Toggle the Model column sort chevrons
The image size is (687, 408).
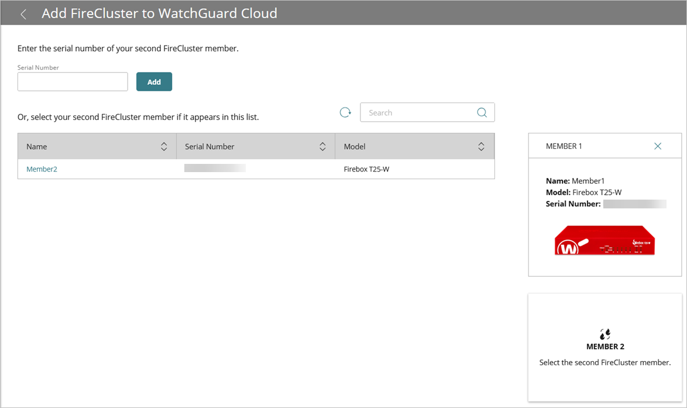(482, 146)
